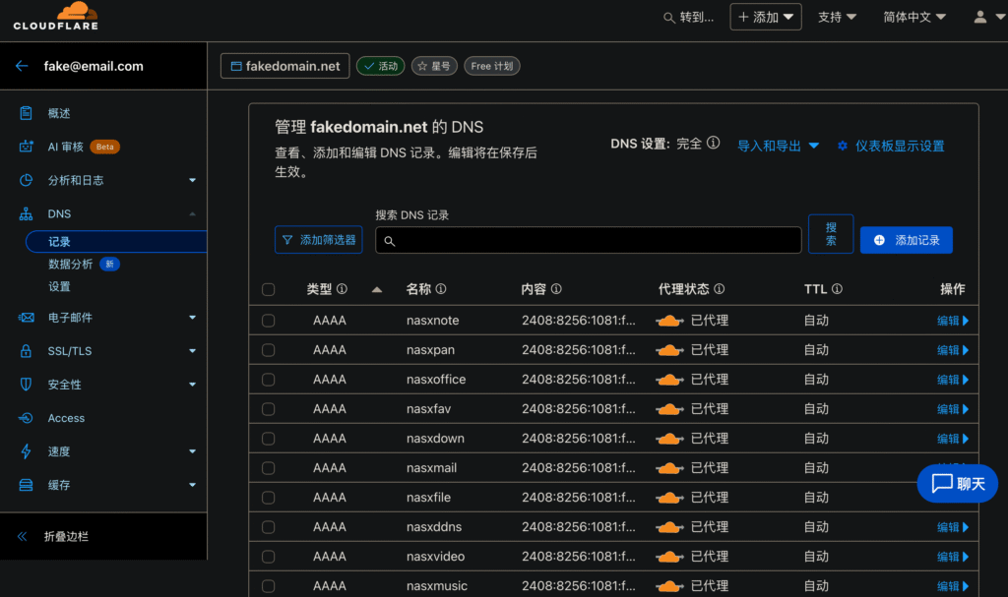Click the orange proxy cloud for nasxnote
This screenshot has width=1008, height=597.
(x=670, y=321)
